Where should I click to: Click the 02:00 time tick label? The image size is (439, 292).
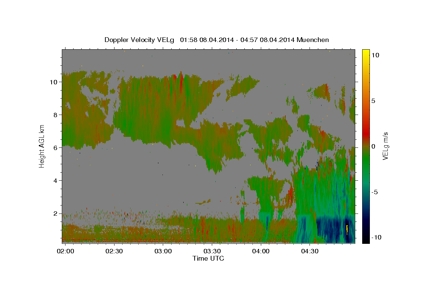tap(66, 251)
